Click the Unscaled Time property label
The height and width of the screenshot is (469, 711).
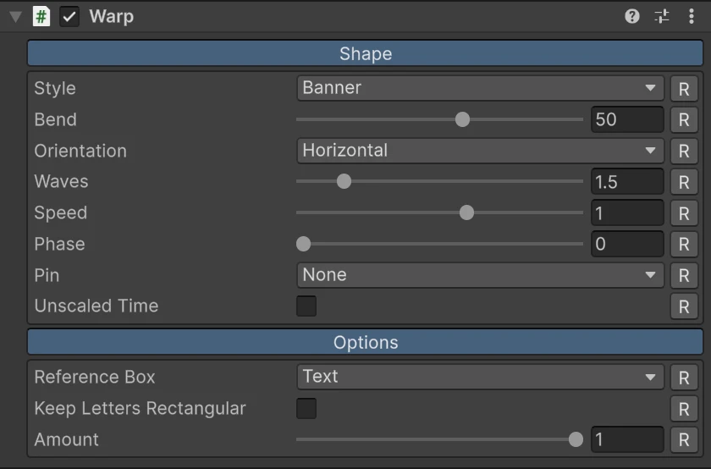(96, 306)
